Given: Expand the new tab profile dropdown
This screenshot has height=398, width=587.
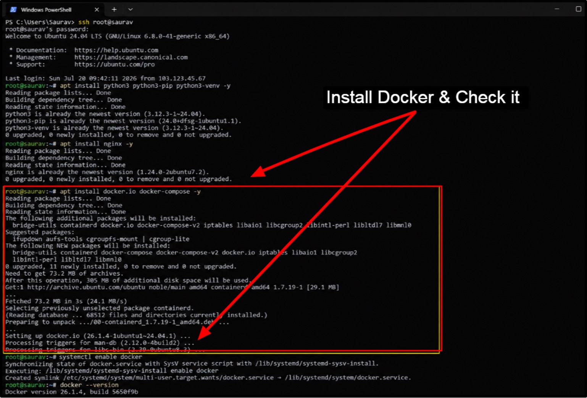Looking at the screenshot, I should [130, 10].
